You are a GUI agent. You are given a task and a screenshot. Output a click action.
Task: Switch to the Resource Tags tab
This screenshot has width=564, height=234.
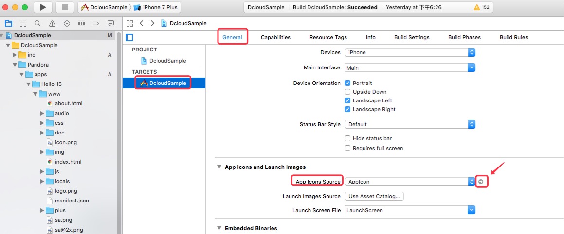pos(328,37)
